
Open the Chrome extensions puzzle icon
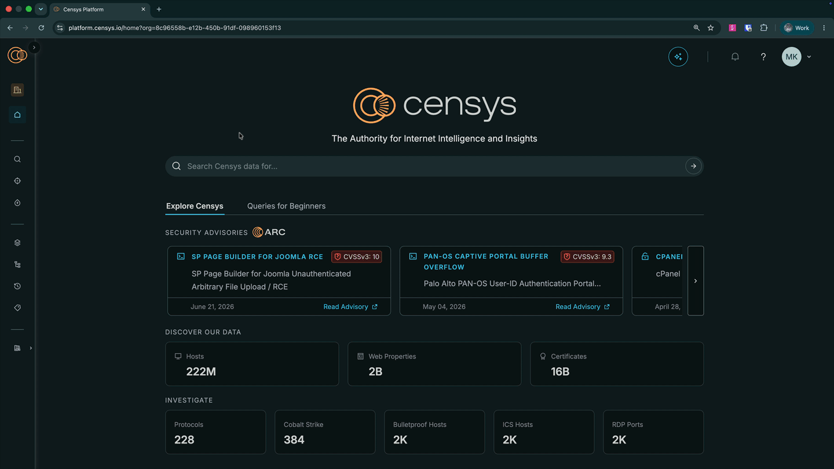pos(764,28)
